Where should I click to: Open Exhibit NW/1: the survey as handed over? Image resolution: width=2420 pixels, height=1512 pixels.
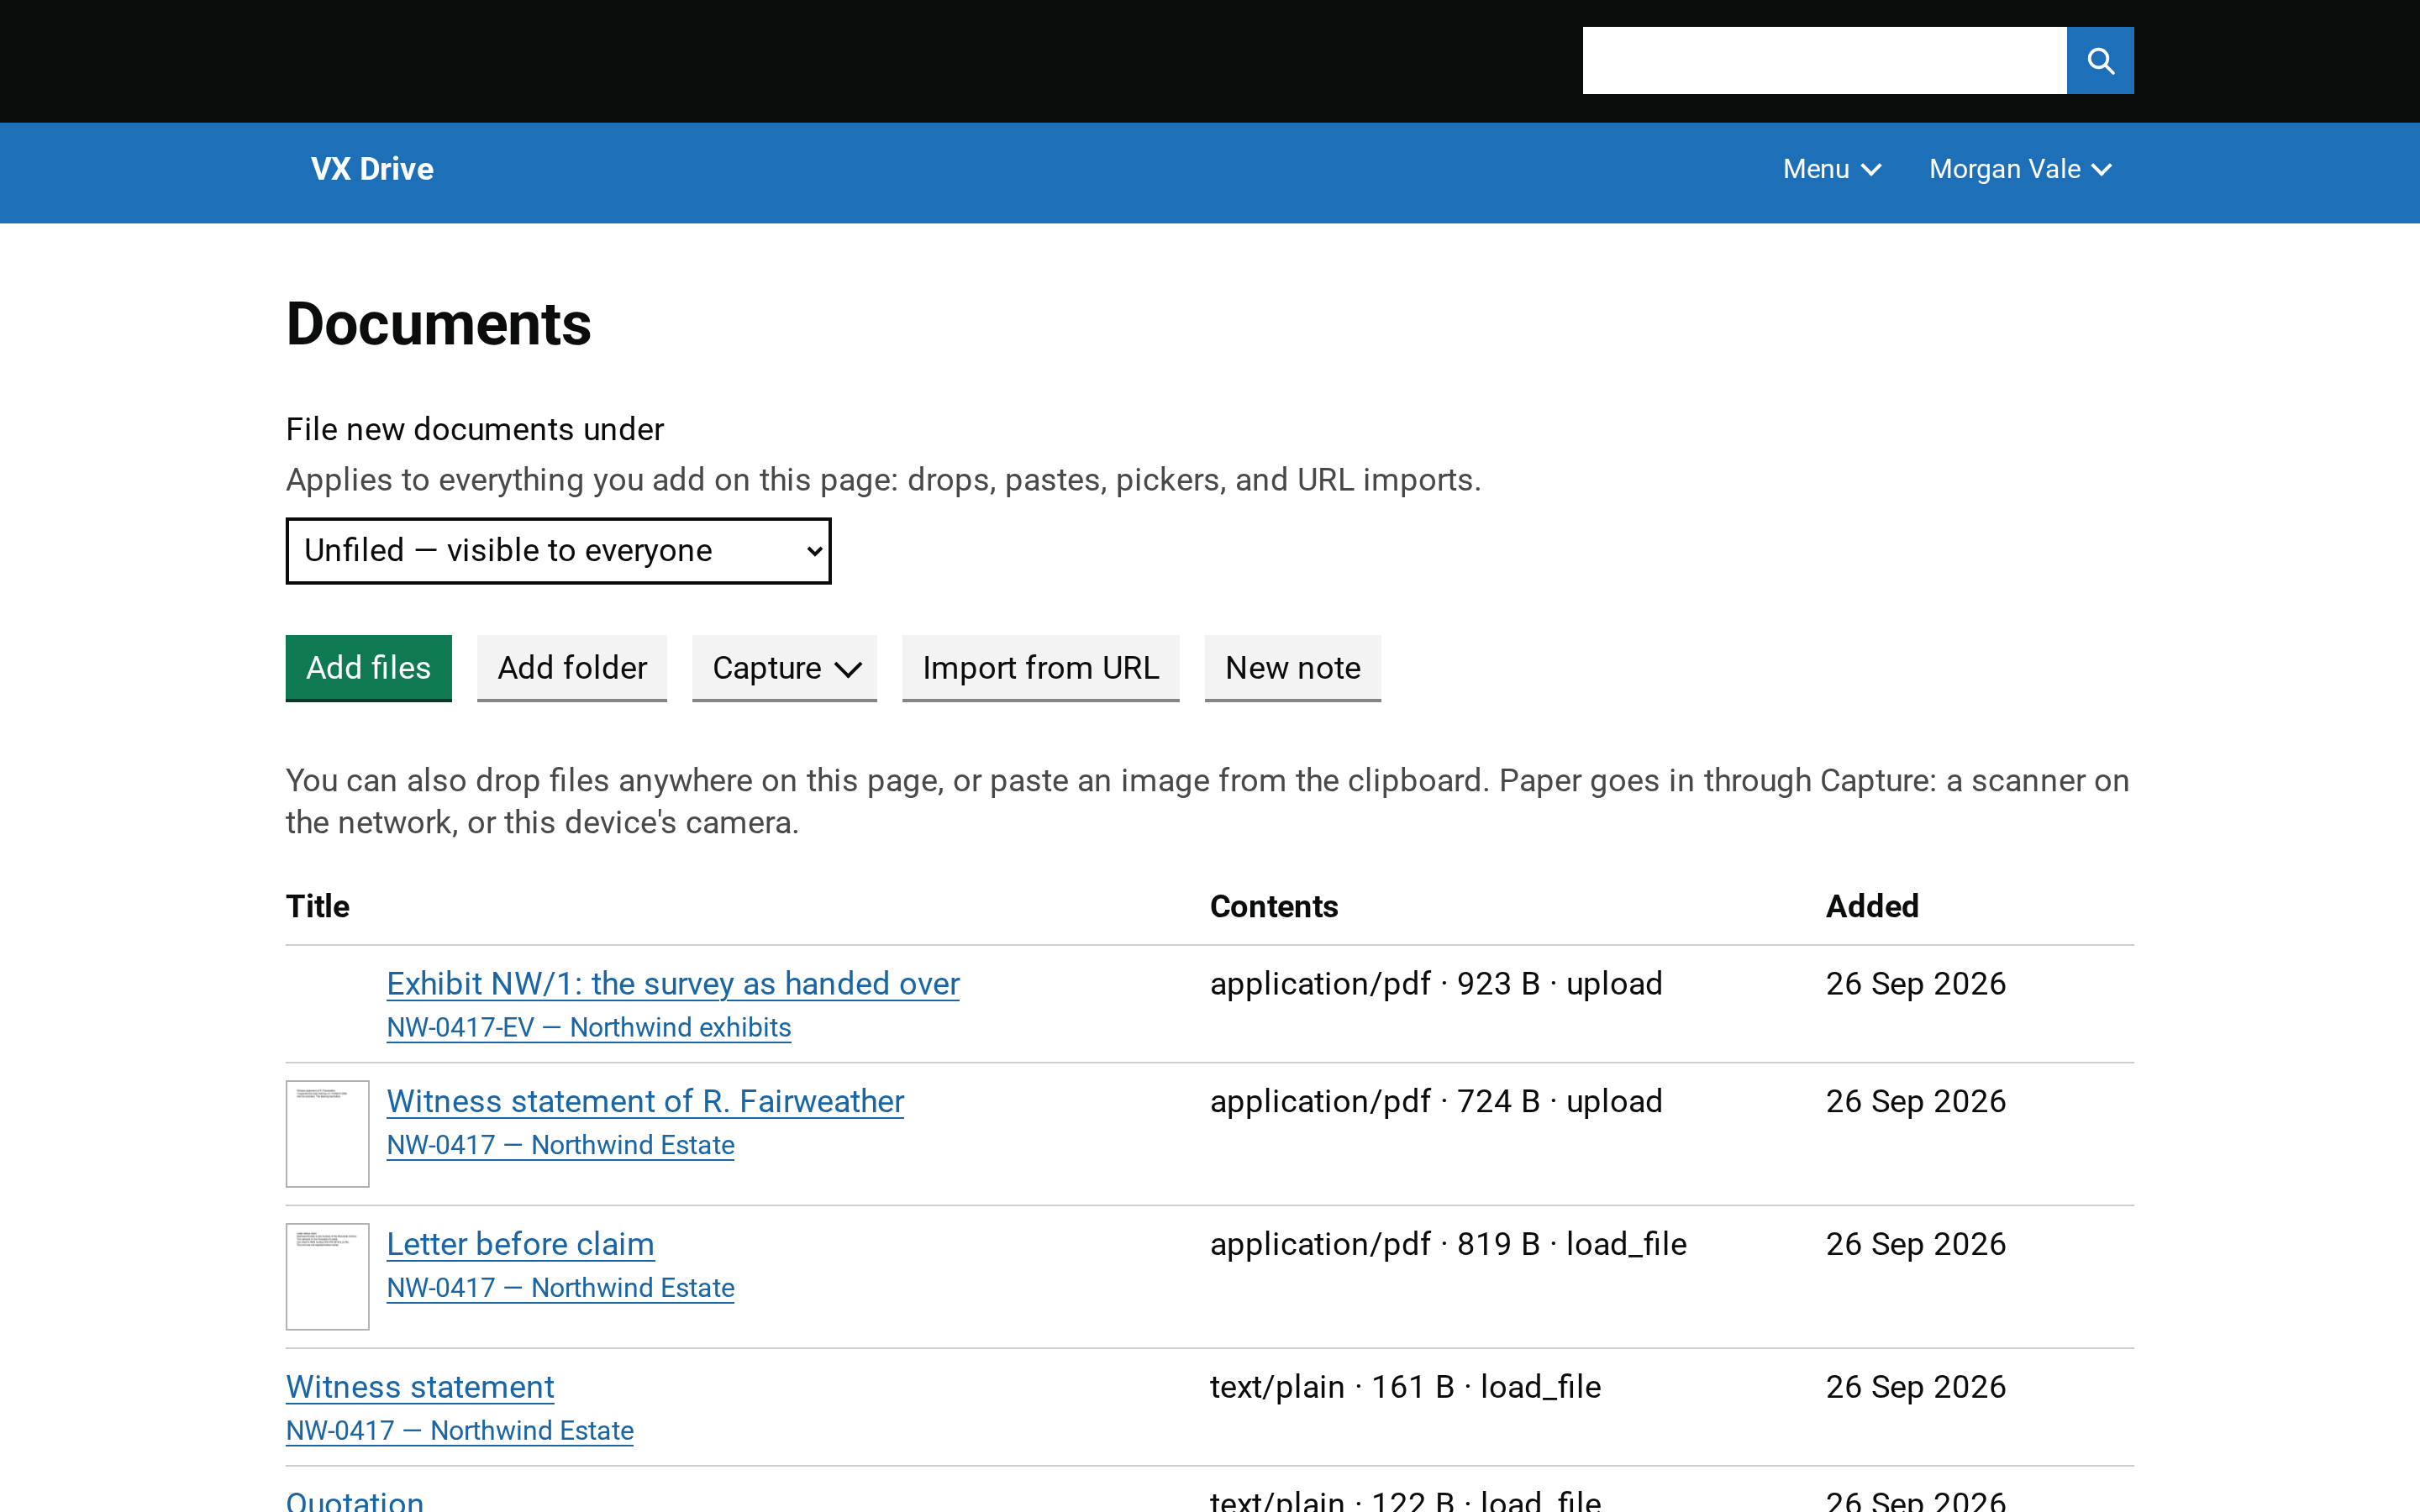[x=673, y=984]
